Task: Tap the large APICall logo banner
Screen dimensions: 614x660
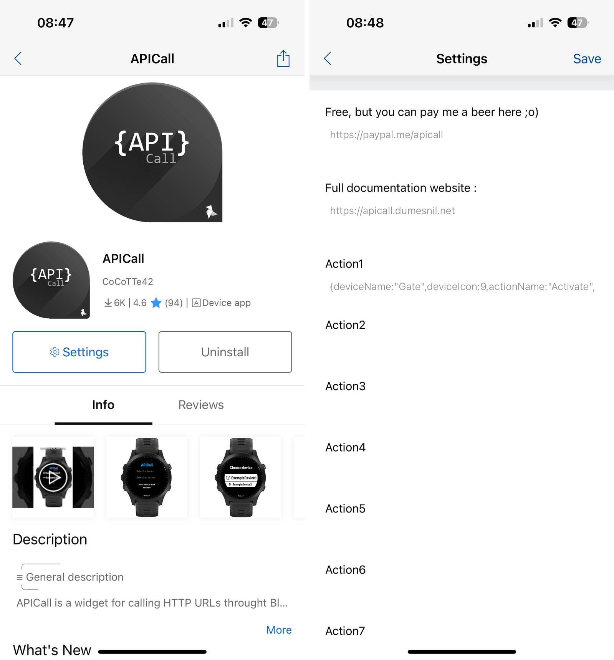Action: (152, 152)
